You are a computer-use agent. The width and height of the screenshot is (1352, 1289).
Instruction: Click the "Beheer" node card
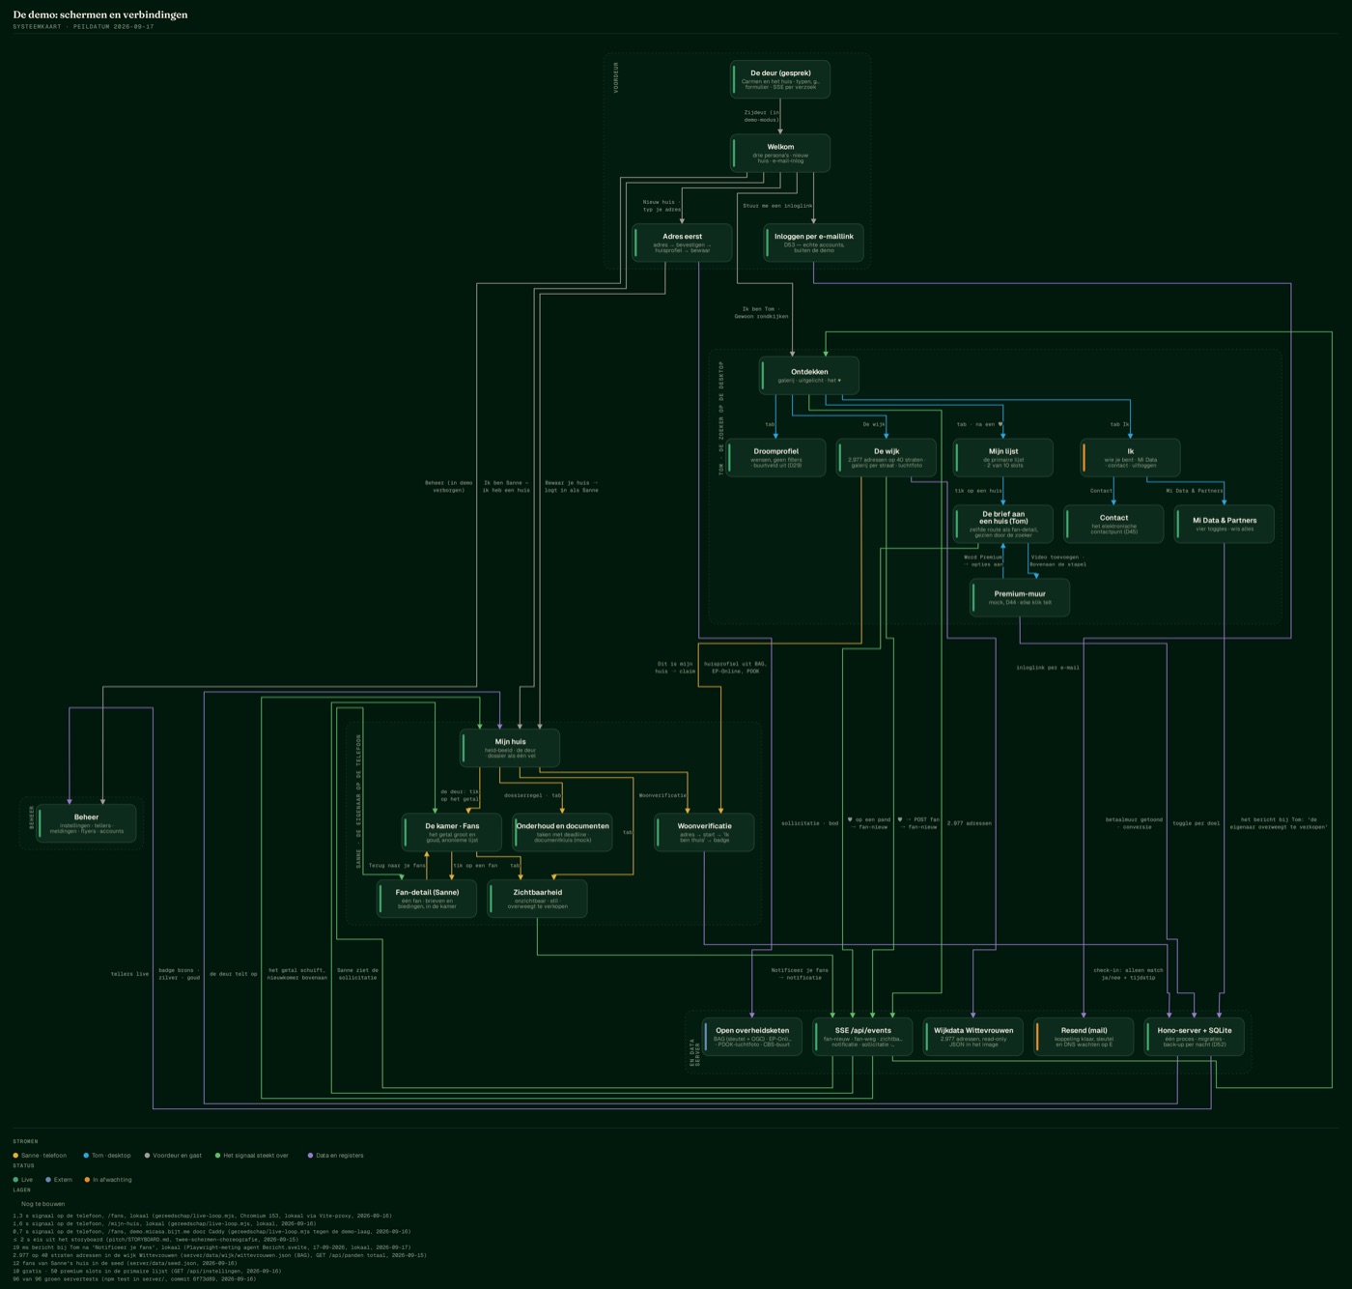[86, 823]
